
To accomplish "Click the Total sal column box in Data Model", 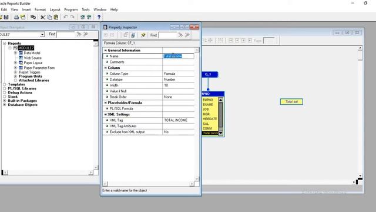I will tap(291, 102).
